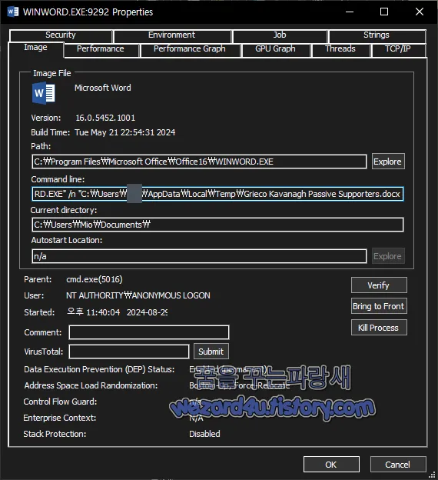
Task: Switch to the Security tab
Action: [x=61, y=35]
